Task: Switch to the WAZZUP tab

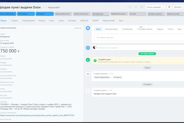Action: [x=84, y=20]
